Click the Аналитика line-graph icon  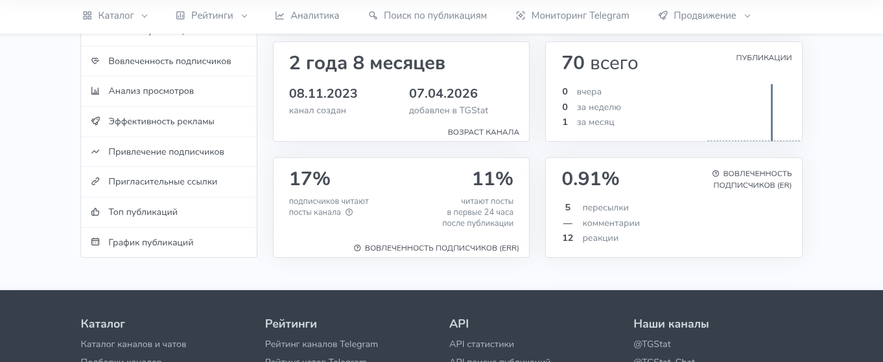pos(279,16)
